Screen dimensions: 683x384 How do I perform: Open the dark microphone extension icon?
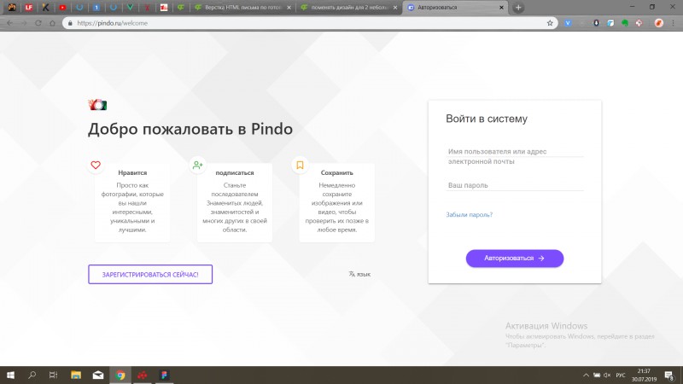(596, 23)
